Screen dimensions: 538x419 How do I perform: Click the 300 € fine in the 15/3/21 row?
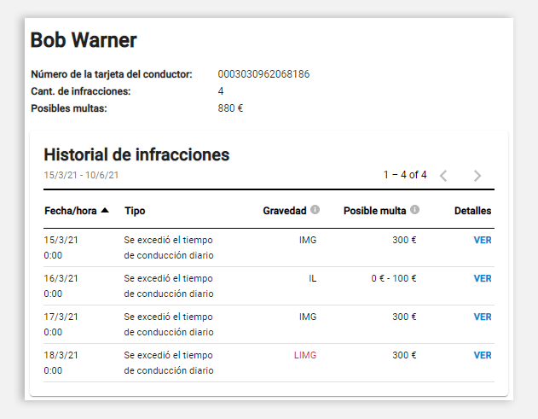(x=404, y=240)
